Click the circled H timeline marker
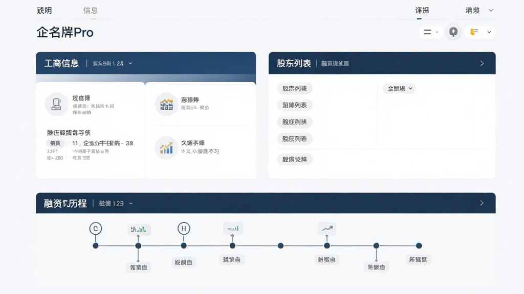The height and width of the screenshot is (294, 524). pos(184,229)
